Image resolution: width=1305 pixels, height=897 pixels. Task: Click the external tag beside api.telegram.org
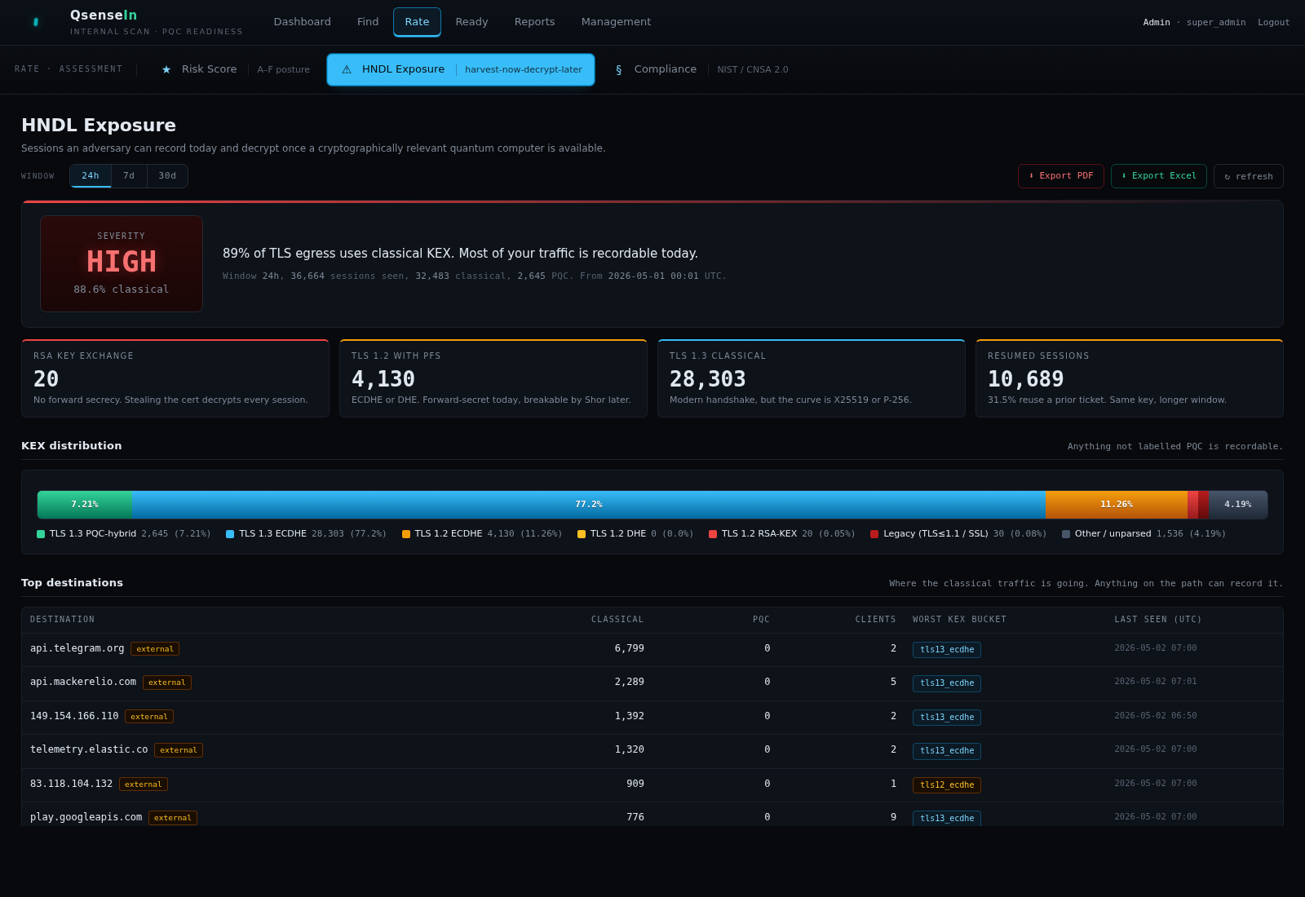coord(155,649)
